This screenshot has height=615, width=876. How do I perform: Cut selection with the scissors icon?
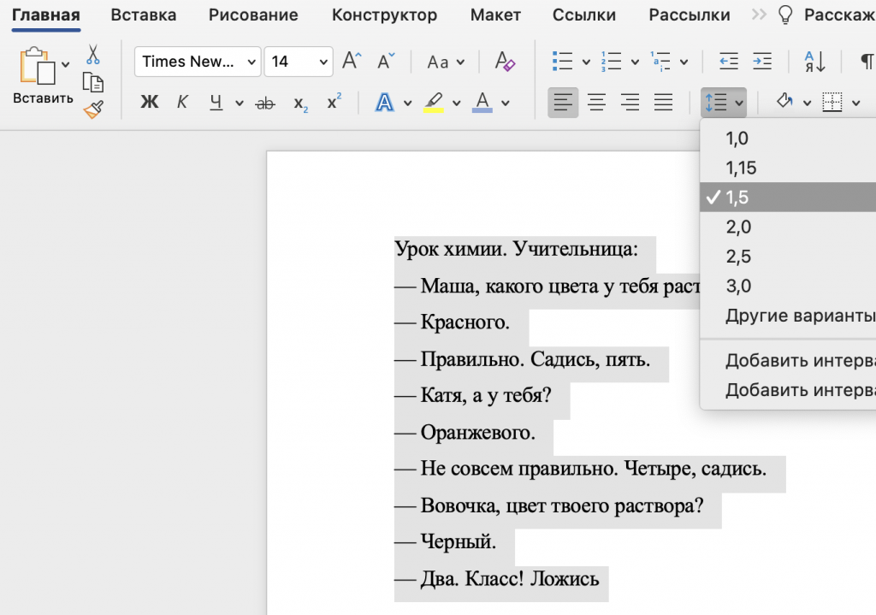92,56
